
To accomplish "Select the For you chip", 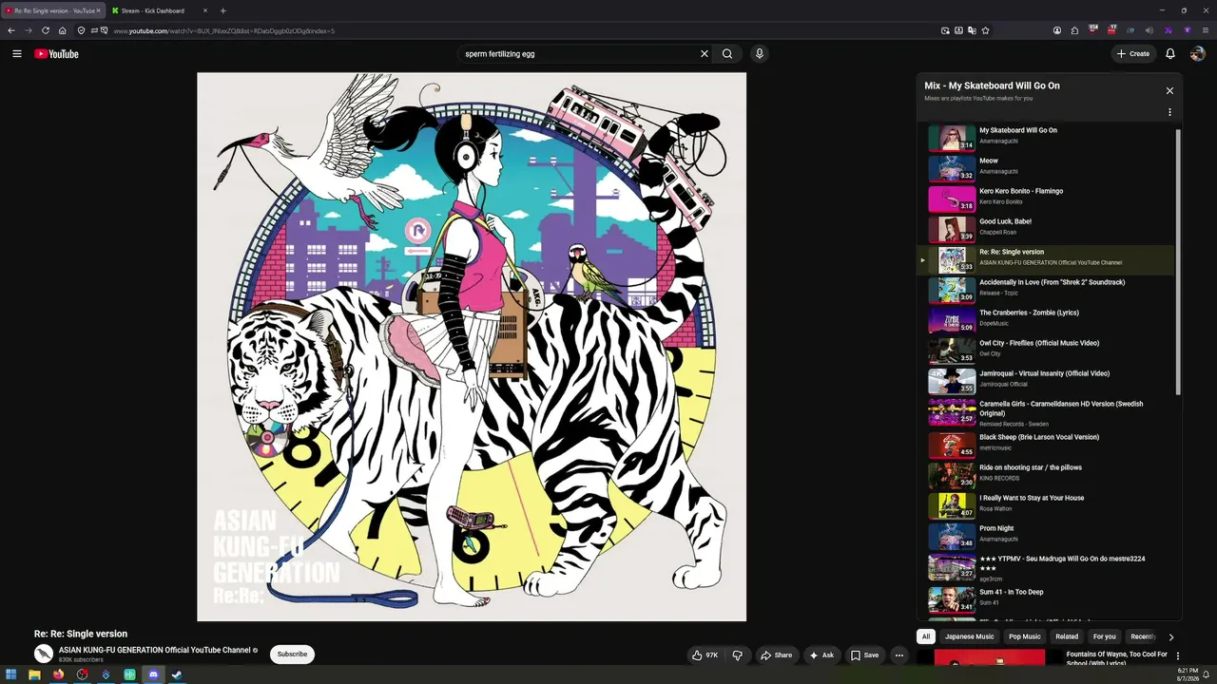I will (1105, 636).
